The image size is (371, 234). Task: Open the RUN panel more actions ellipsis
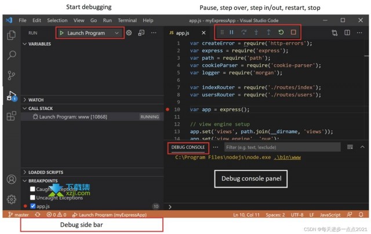(154, 32)
